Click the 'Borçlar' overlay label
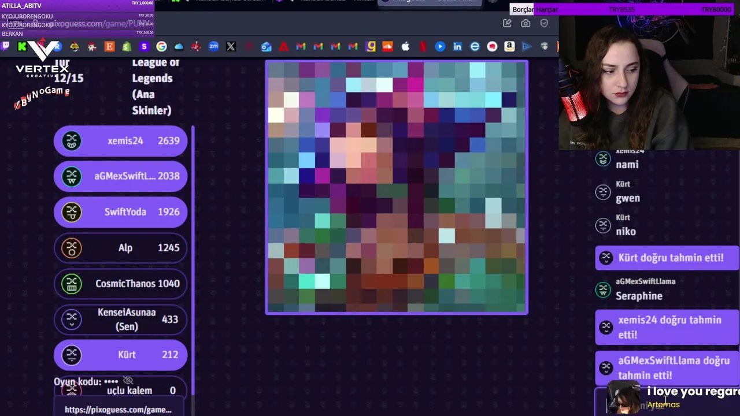Viewport: 740px width, 416px height. [523, 10]
